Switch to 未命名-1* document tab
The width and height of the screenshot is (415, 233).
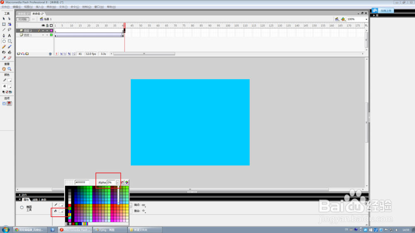coord(23,14)
